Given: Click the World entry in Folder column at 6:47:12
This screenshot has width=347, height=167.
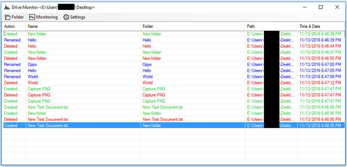Looking at the screenshot, I should pyautogui.click(x=147, y=83).
